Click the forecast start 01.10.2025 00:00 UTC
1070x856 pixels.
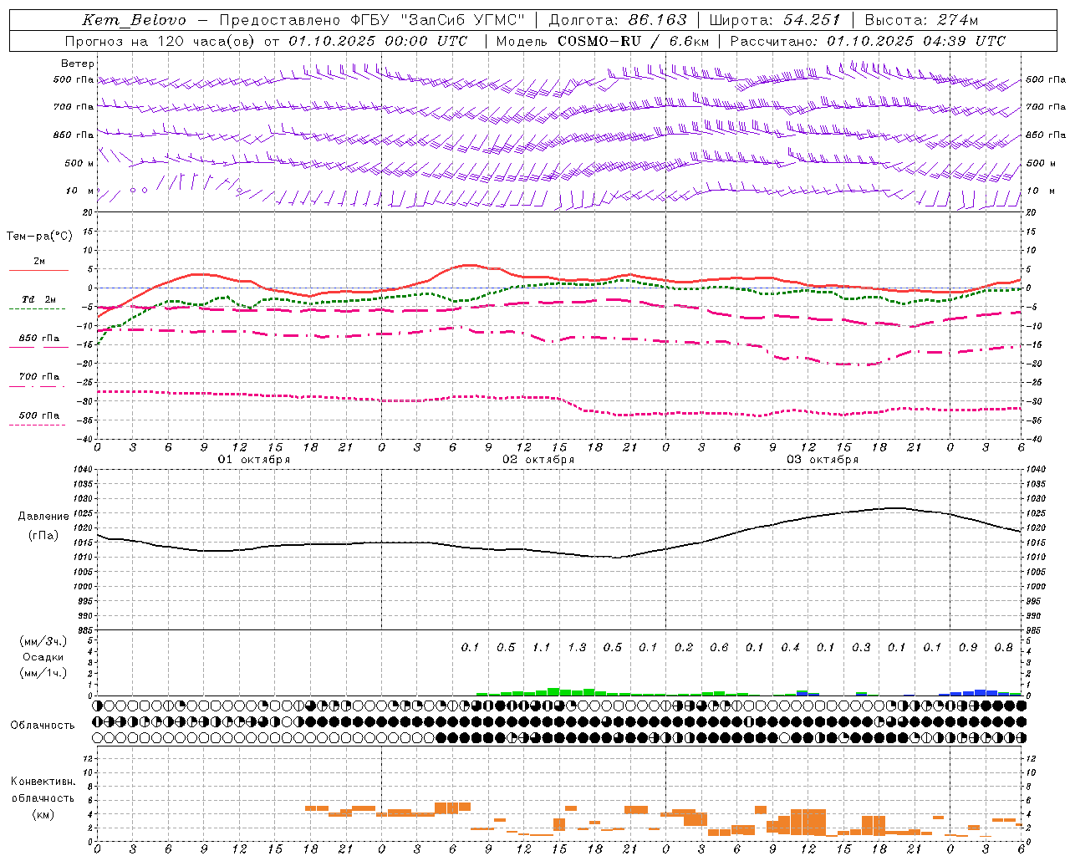coord(378,41)
